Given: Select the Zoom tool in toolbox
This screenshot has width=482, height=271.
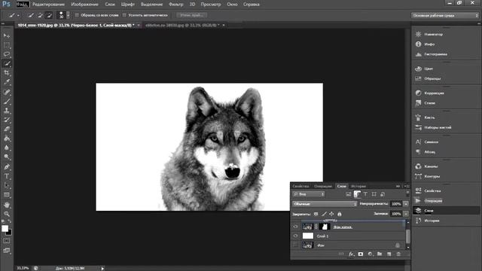Looking at the screenshot, I should (7, 214).
